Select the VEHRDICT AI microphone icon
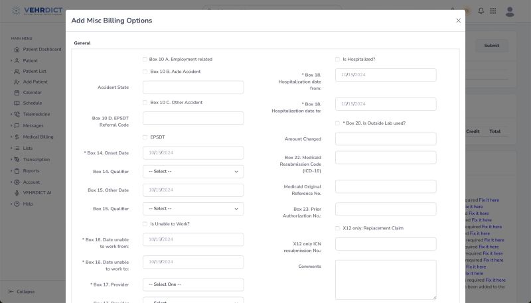 [18, 192]
